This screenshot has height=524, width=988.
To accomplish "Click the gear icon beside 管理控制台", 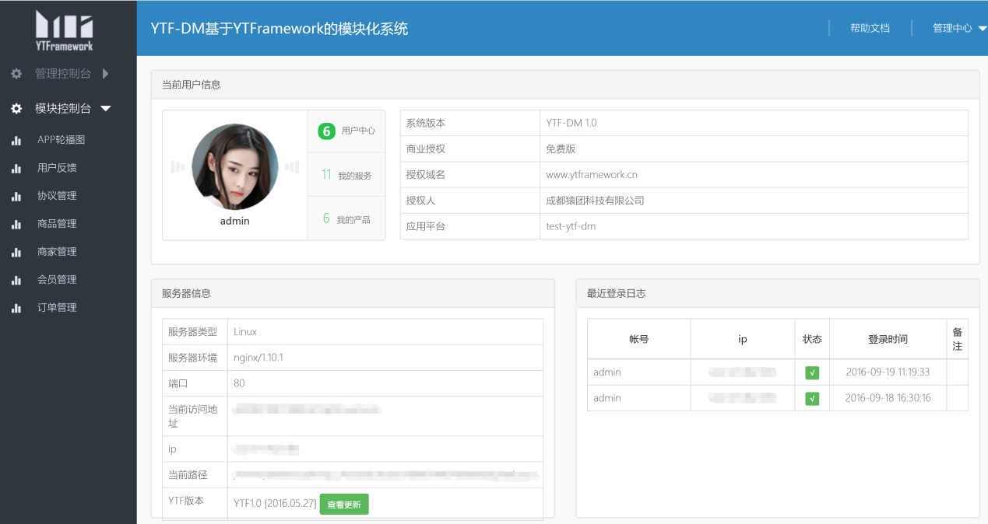I will [x=16, y=74].
